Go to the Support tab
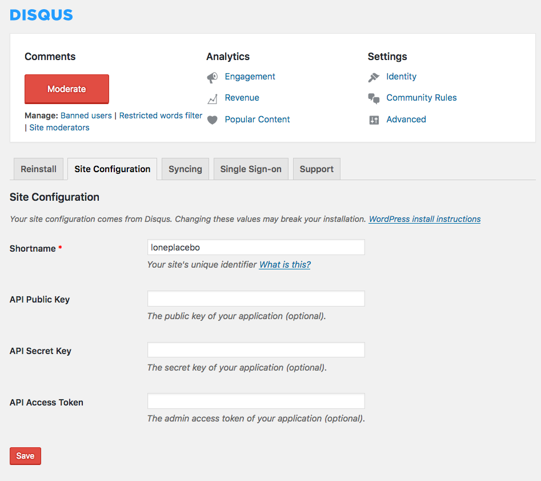This screenshot has width=541, height=481. coord(316,169)
